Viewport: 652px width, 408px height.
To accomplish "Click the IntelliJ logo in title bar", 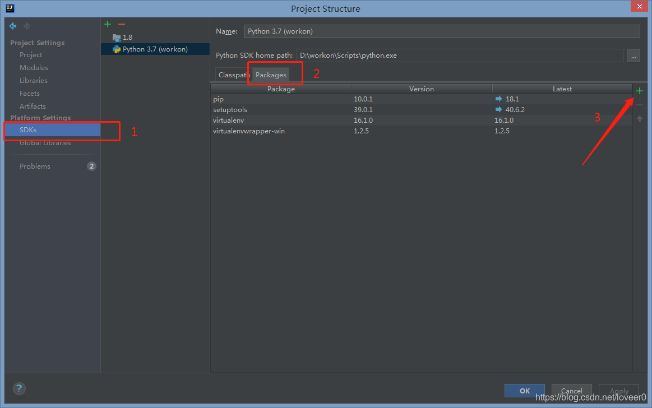I will [x=10, y=8].
